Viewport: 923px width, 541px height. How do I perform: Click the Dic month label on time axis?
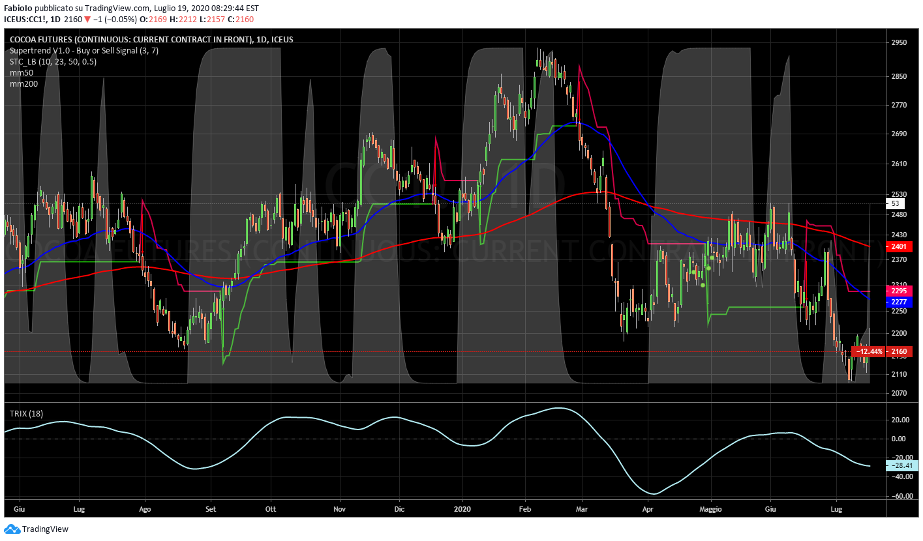point(399,508)
